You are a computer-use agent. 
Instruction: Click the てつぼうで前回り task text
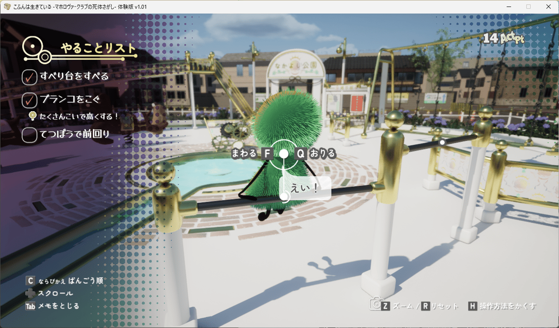coord(74,134)
